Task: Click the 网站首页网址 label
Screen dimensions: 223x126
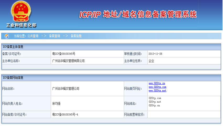Action: pyautogui.click(x=133, y=89)
